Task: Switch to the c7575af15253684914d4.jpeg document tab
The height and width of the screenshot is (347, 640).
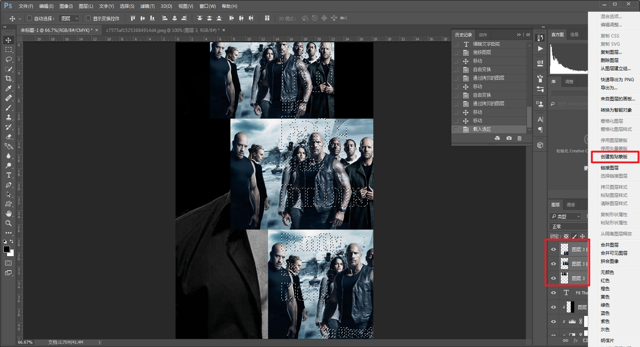Action: (163, 30)
